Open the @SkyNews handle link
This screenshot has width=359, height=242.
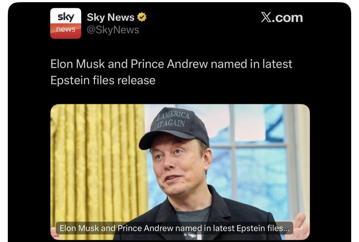[x=113, y=30]
